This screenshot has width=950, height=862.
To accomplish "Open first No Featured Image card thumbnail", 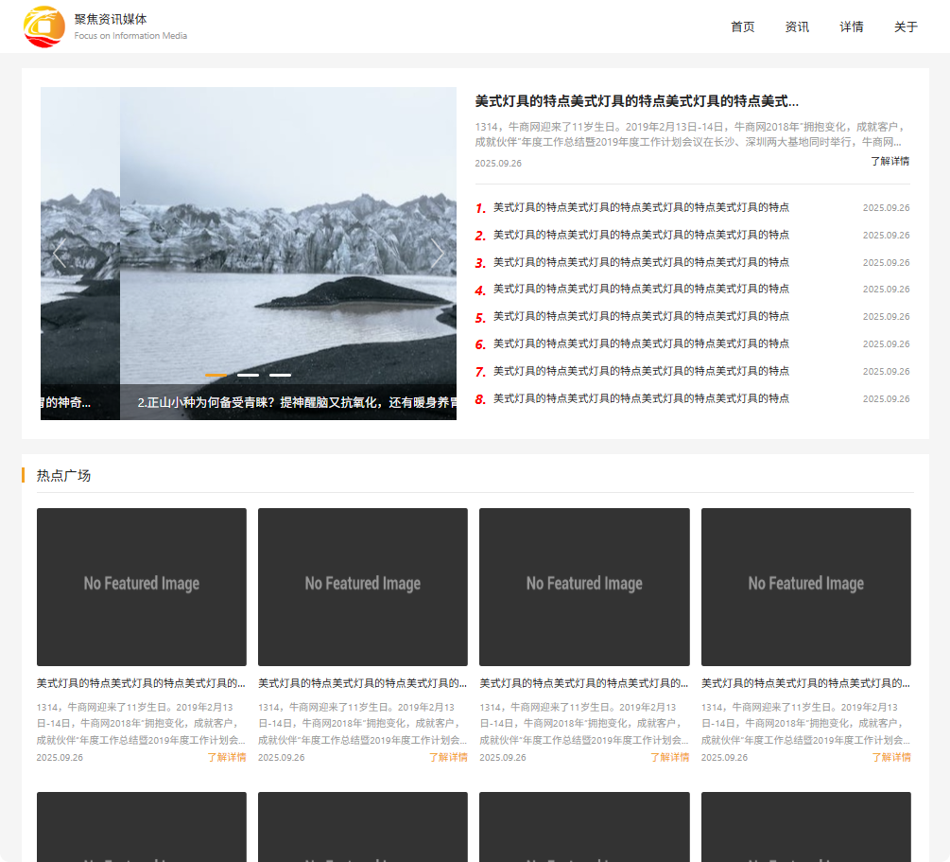I will coord(142,587).
